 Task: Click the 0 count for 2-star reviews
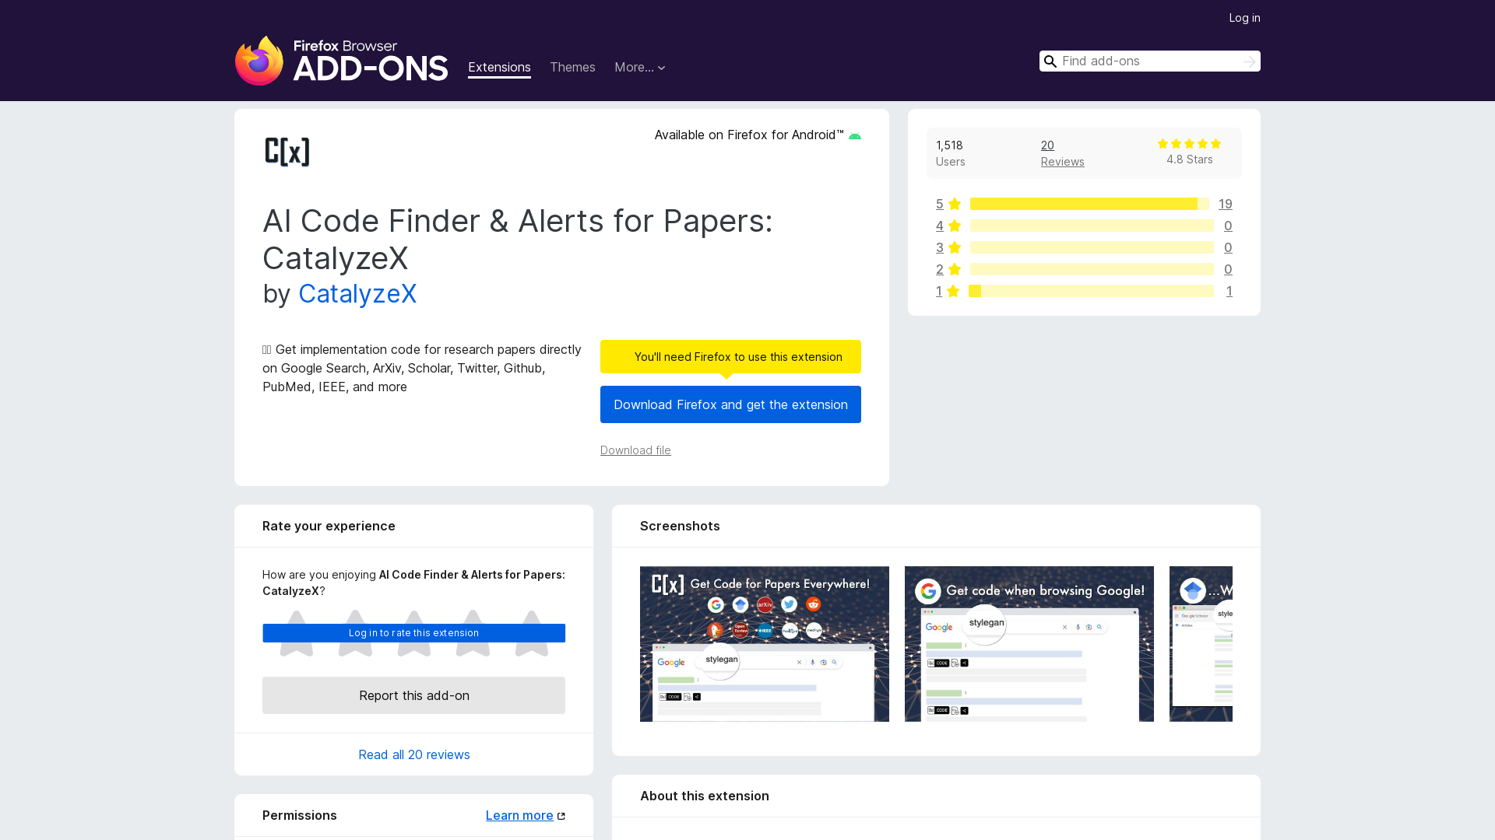[1228, 269]
